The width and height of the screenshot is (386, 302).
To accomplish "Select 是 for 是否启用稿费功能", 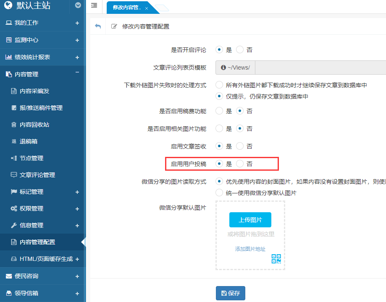I will tap(219, 111).
